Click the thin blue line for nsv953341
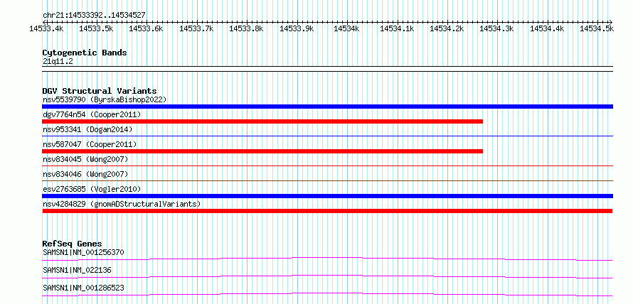 [x=327, y=136]
